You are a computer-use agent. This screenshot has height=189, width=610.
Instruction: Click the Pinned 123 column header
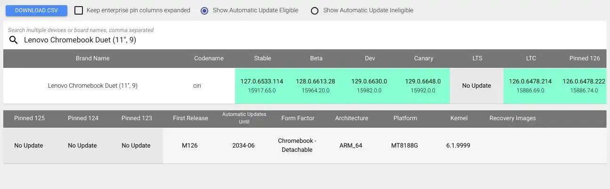(137, 118)
